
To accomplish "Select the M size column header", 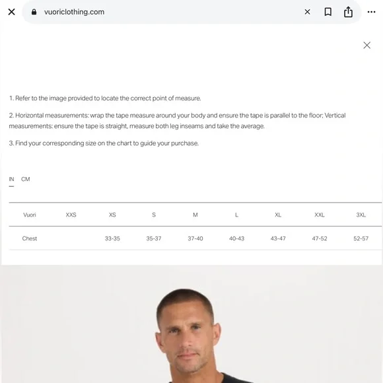I will pos(195,215).
